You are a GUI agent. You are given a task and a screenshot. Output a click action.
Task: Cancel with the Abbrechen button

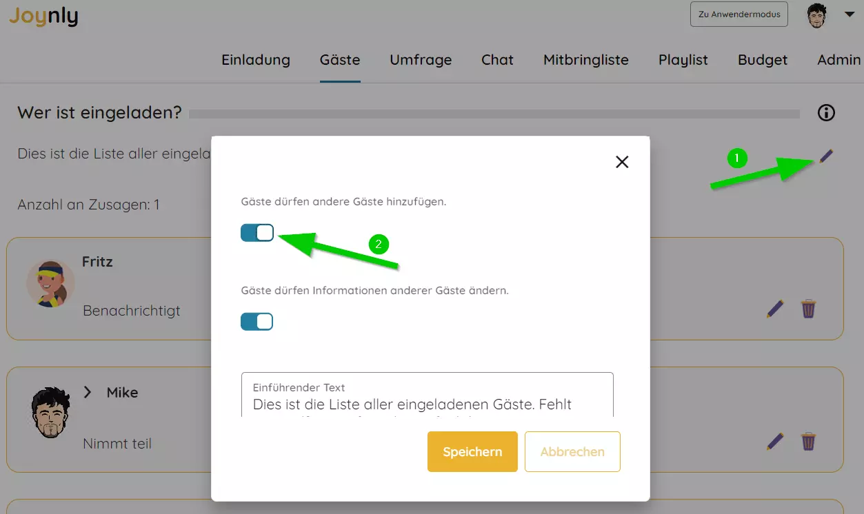572,452
